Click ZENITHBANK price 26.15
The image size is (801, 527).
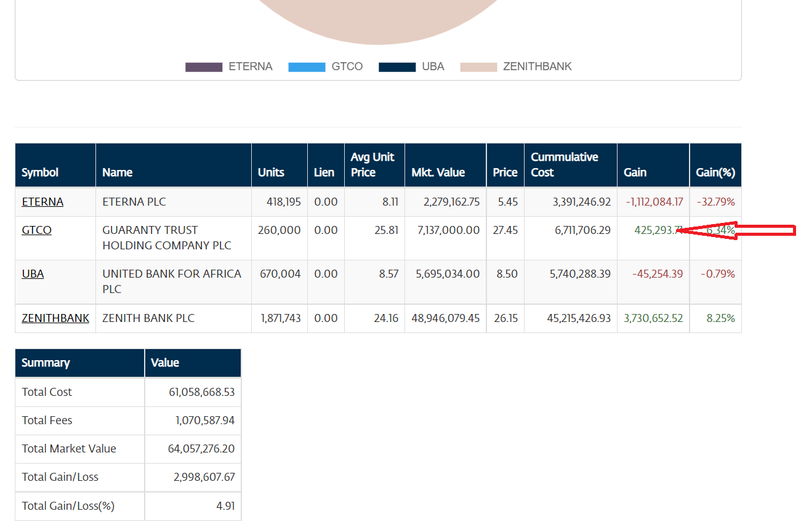coord(505,318)
